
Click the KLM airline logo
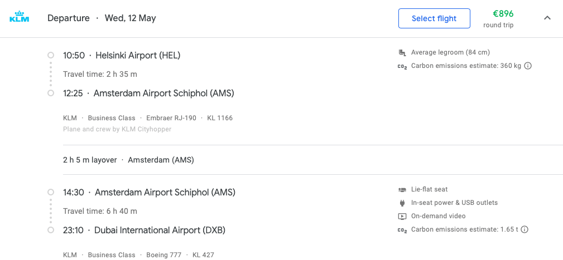coord(20,17)
